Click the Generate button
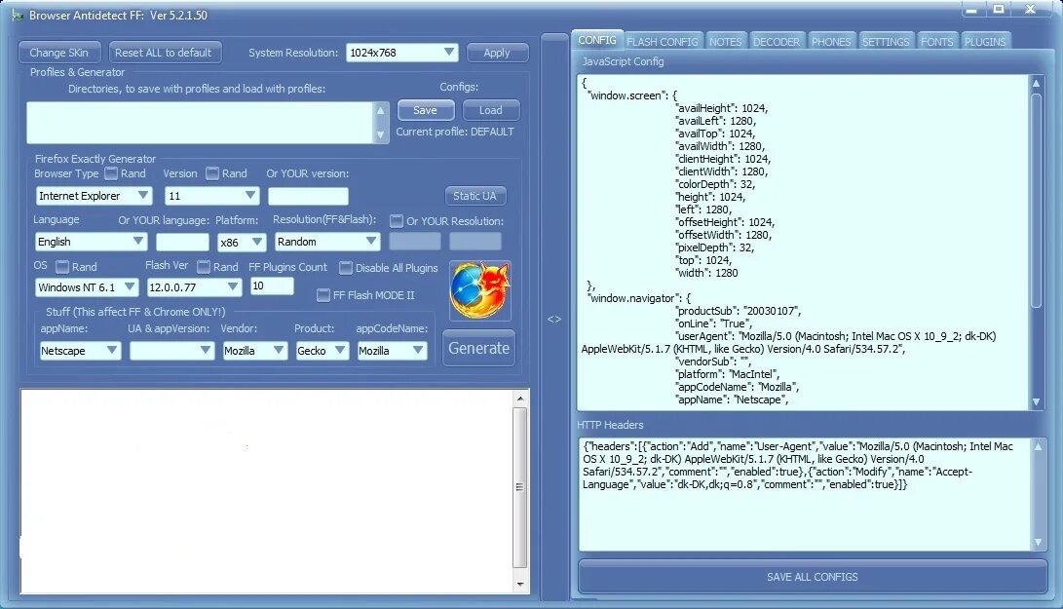 click(x=478, y=348)
